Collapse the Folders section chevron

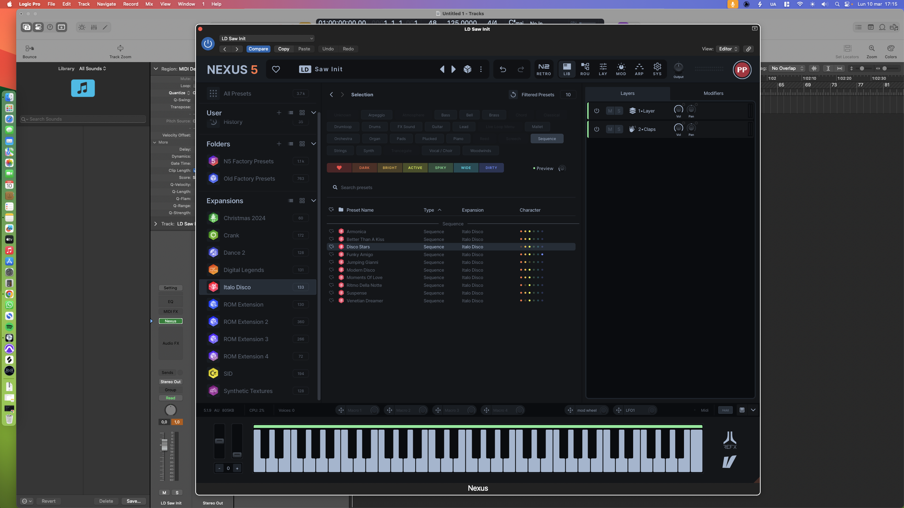click(x=313, y=144)
